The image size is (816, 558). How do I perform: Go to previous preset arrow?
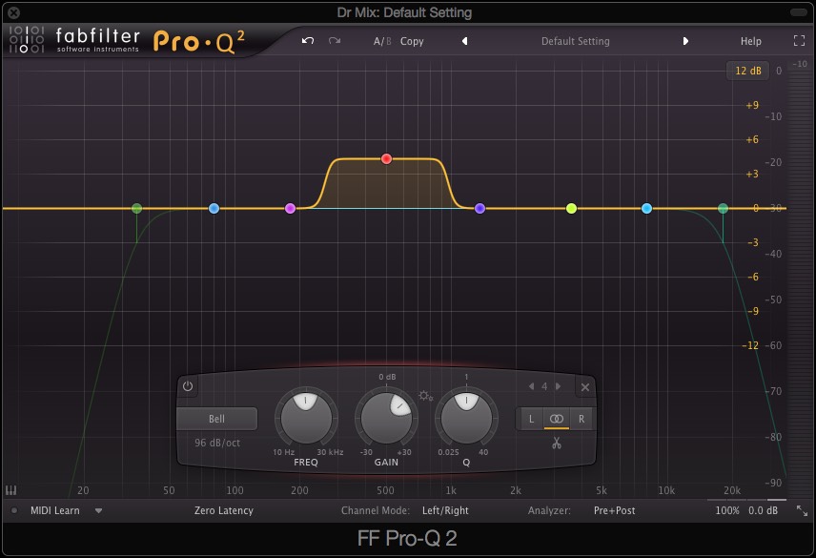tap(465, 41)
